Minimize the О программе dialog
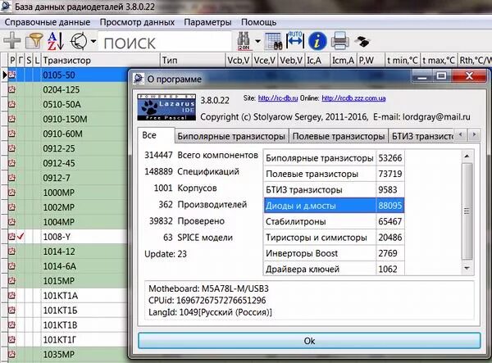Viewport: 492px width, 363px height. point(422,76)
